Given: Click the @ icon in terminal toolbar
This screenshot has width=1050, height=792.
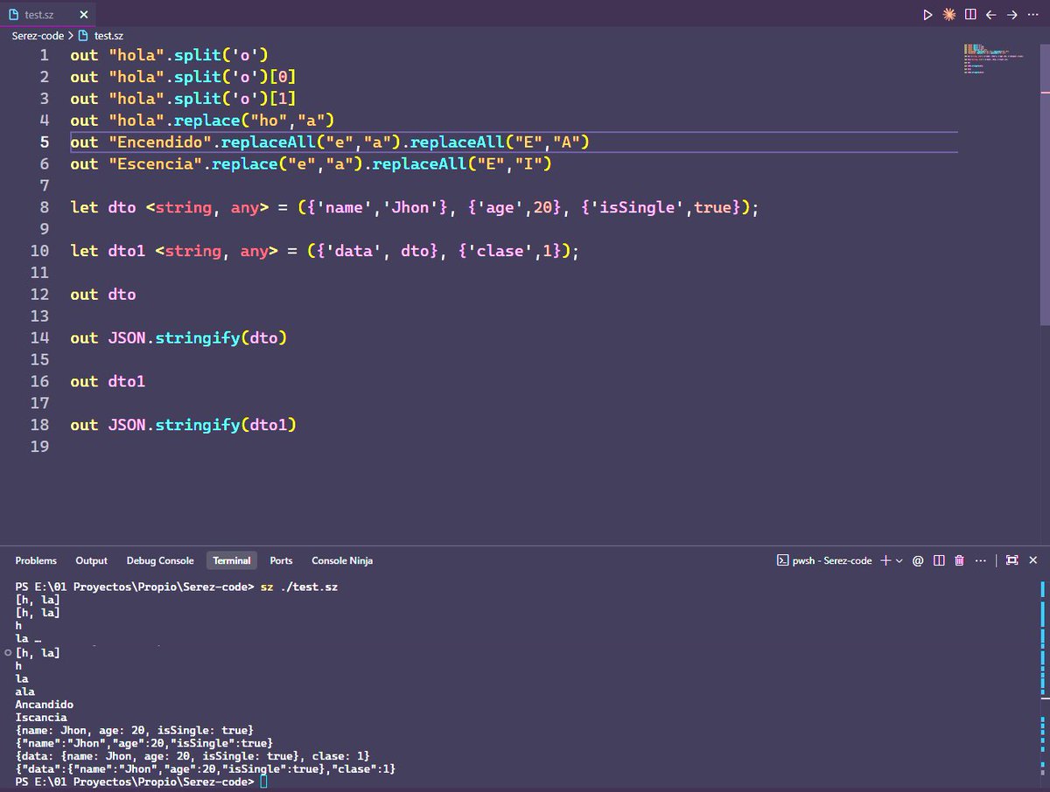Looking at the screenshot, I should pos(918,560).
